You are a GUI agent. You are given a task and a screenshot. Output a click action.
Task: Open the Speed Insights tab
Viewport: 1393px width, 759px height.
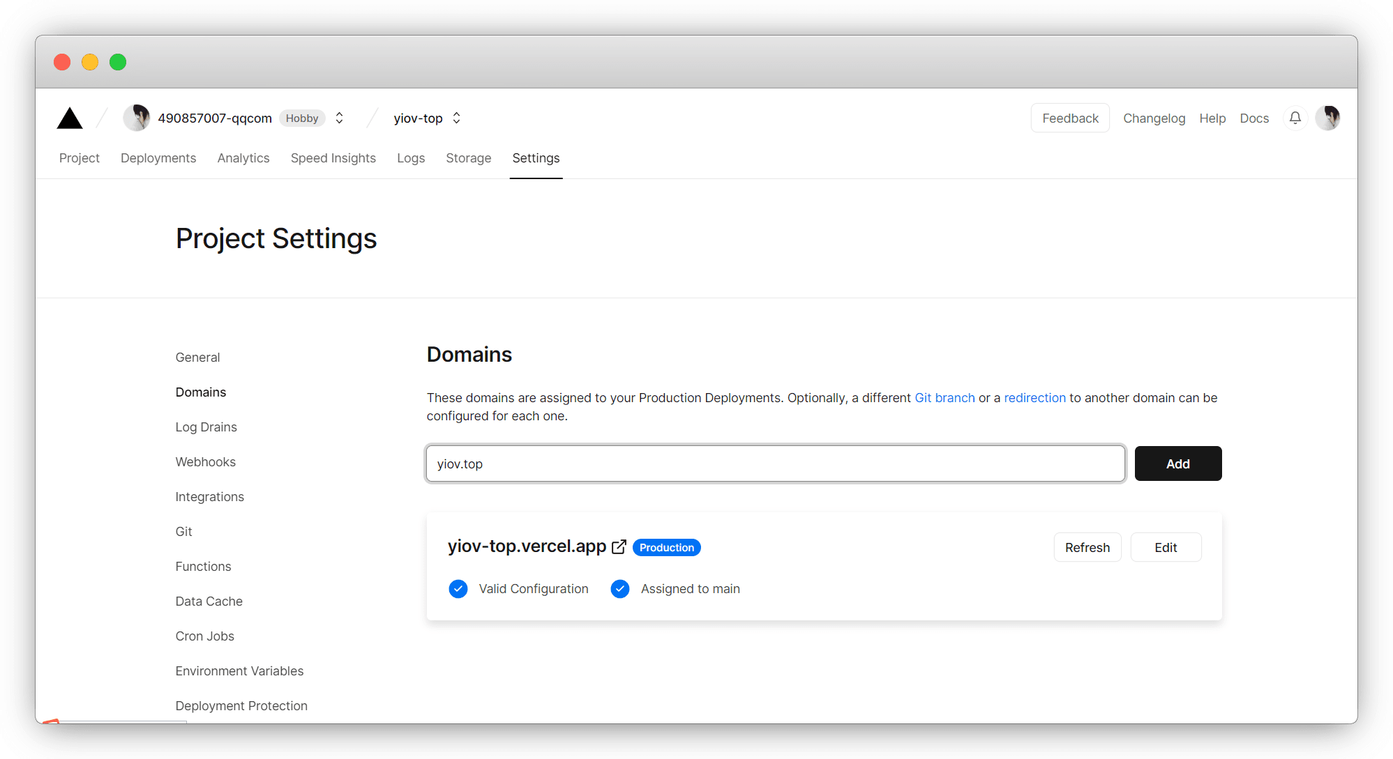pyautogui.click(x=333, y=158)
